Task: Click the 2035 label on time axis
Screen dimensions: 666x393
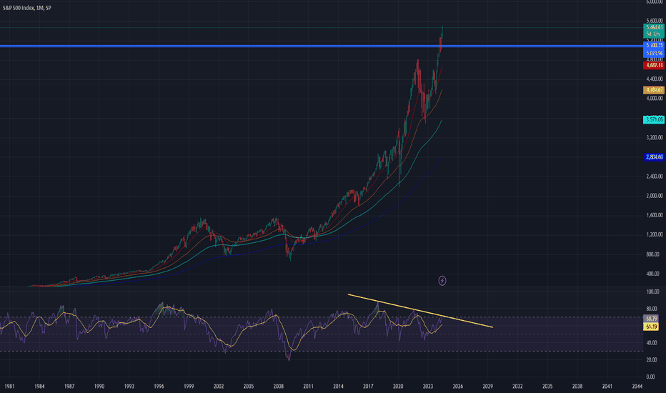Action: coord(547,386)
